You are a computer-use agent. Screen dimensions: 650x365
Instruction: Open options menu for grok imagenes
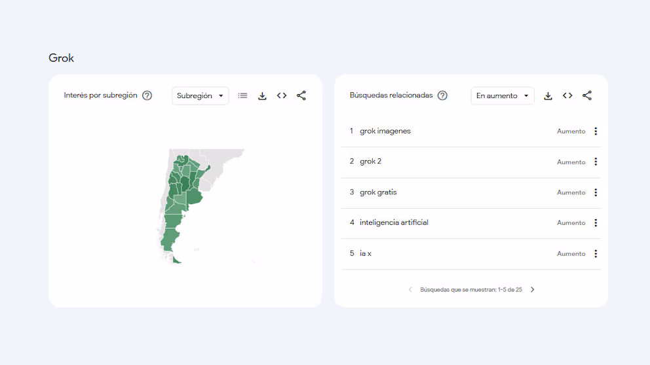(x=596, y=131)
